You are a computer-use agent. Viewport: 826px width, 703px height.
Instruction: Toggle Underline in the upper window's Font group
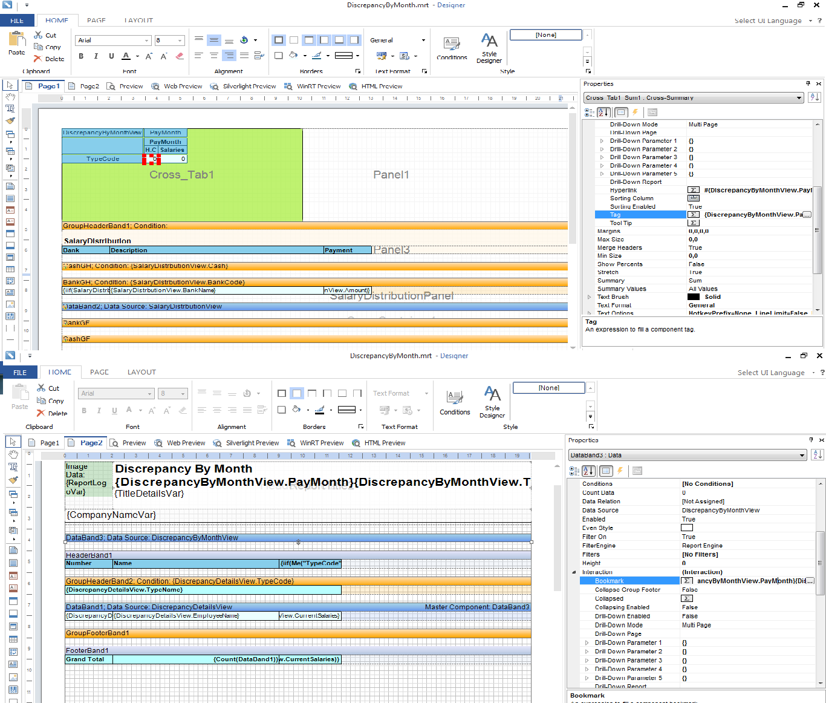click(111, 56)
